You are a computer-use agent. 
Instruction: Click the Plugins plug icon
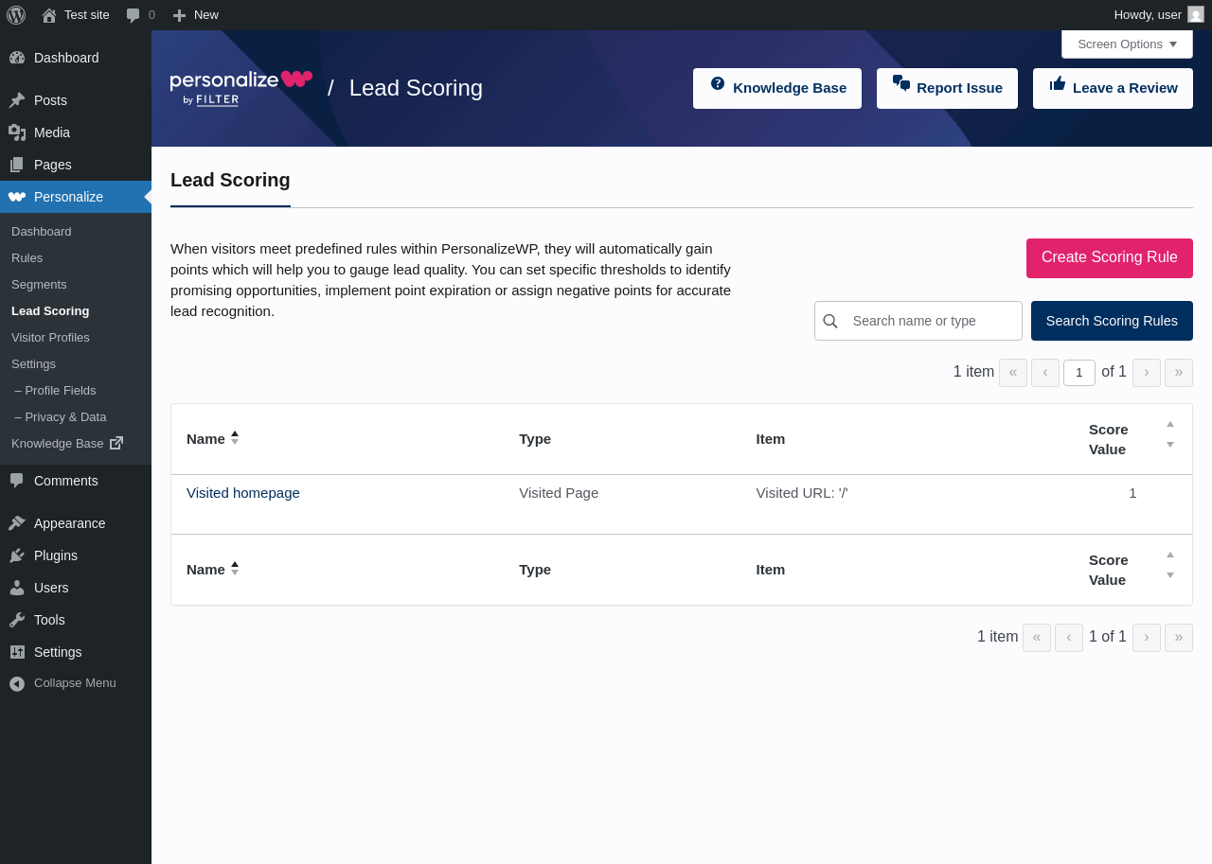click(x=17, y=555)
